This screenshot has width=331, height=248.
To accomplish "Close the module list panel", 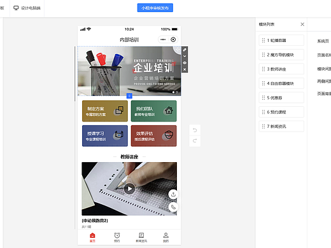I will (x=302, y=24).
